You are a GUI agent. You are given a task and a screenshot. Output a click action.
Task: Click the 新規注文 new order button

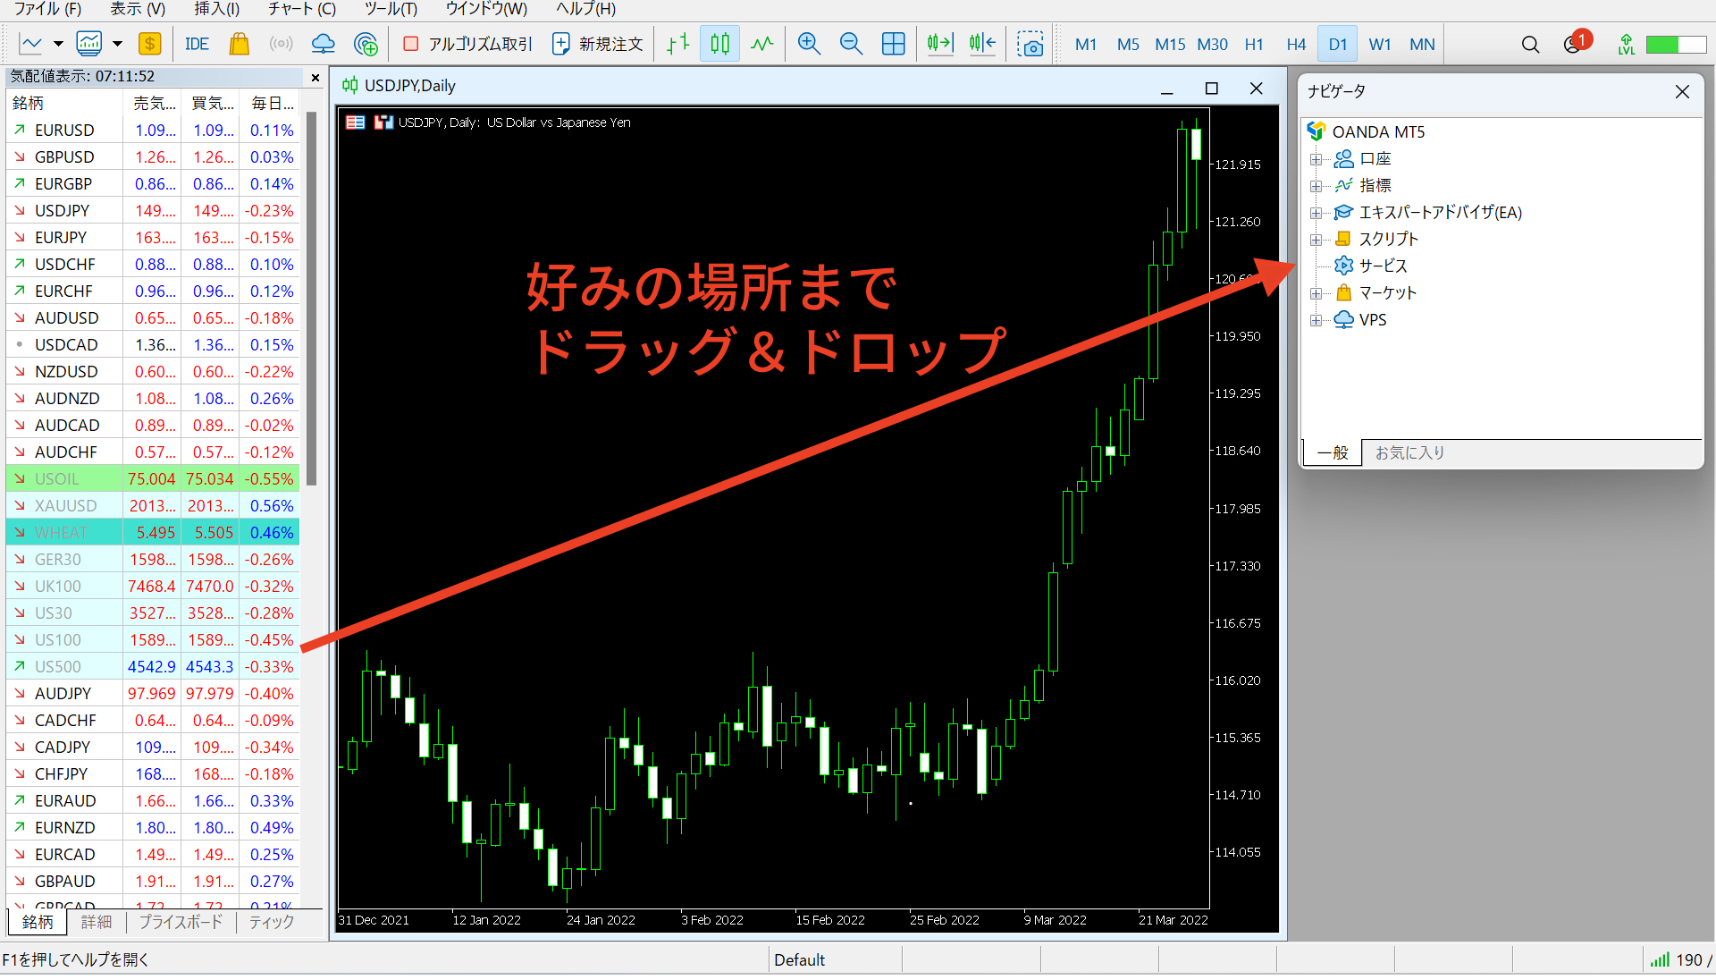pos(597,44)
